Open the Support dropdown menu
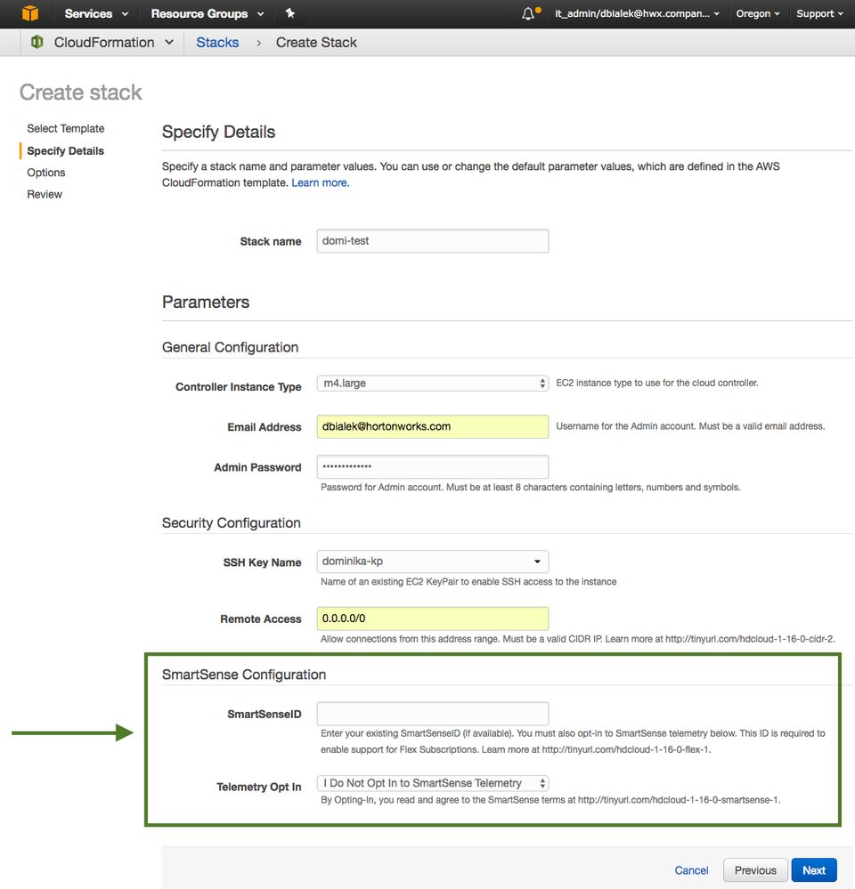This screenshot has height=889, width=855. tap(820, 13)
